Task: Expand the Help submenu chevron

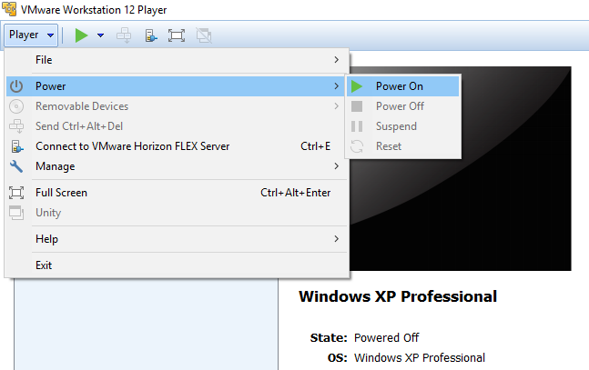Action: click(x=337, y=239)
